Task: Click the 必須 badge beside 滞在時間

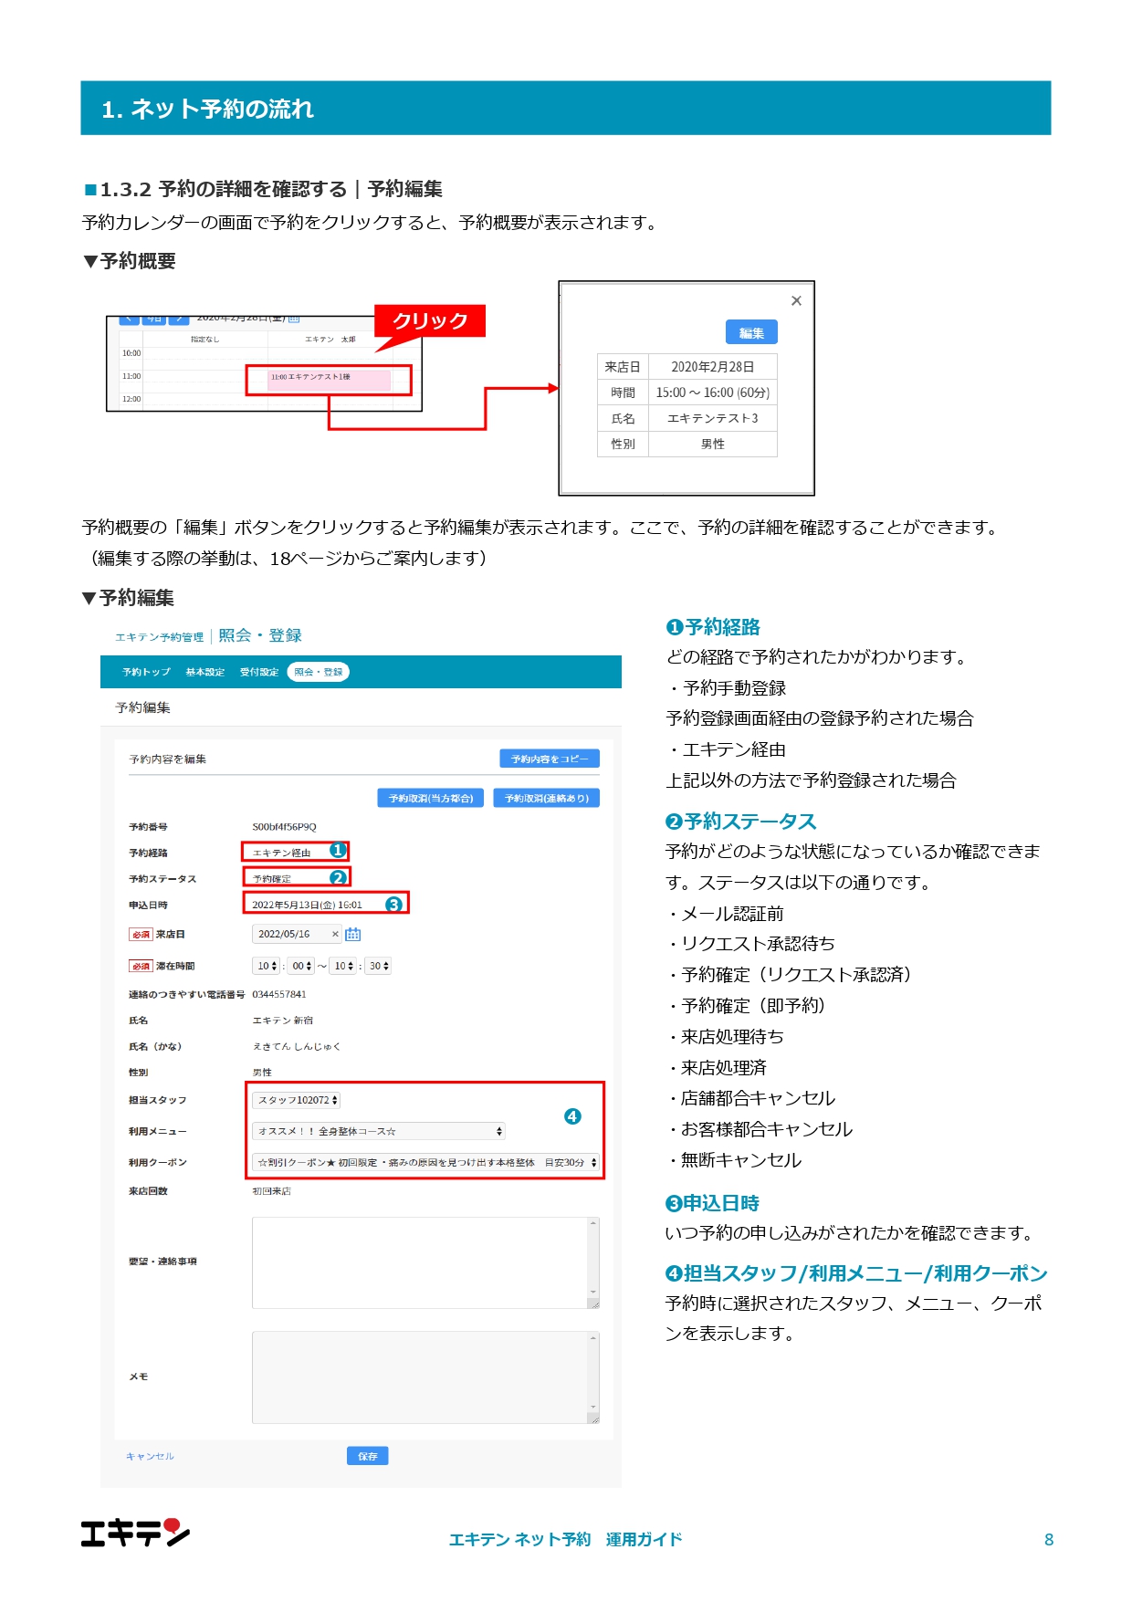Action: 141,966
